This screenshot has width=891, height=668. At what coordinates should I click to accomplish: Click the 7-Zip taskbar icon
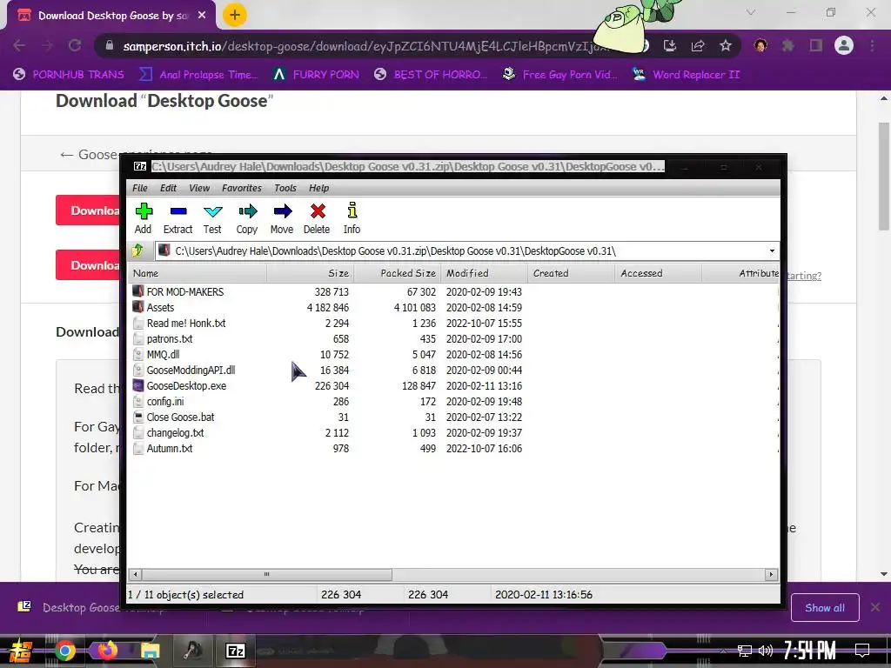click(x=235, y=651)
